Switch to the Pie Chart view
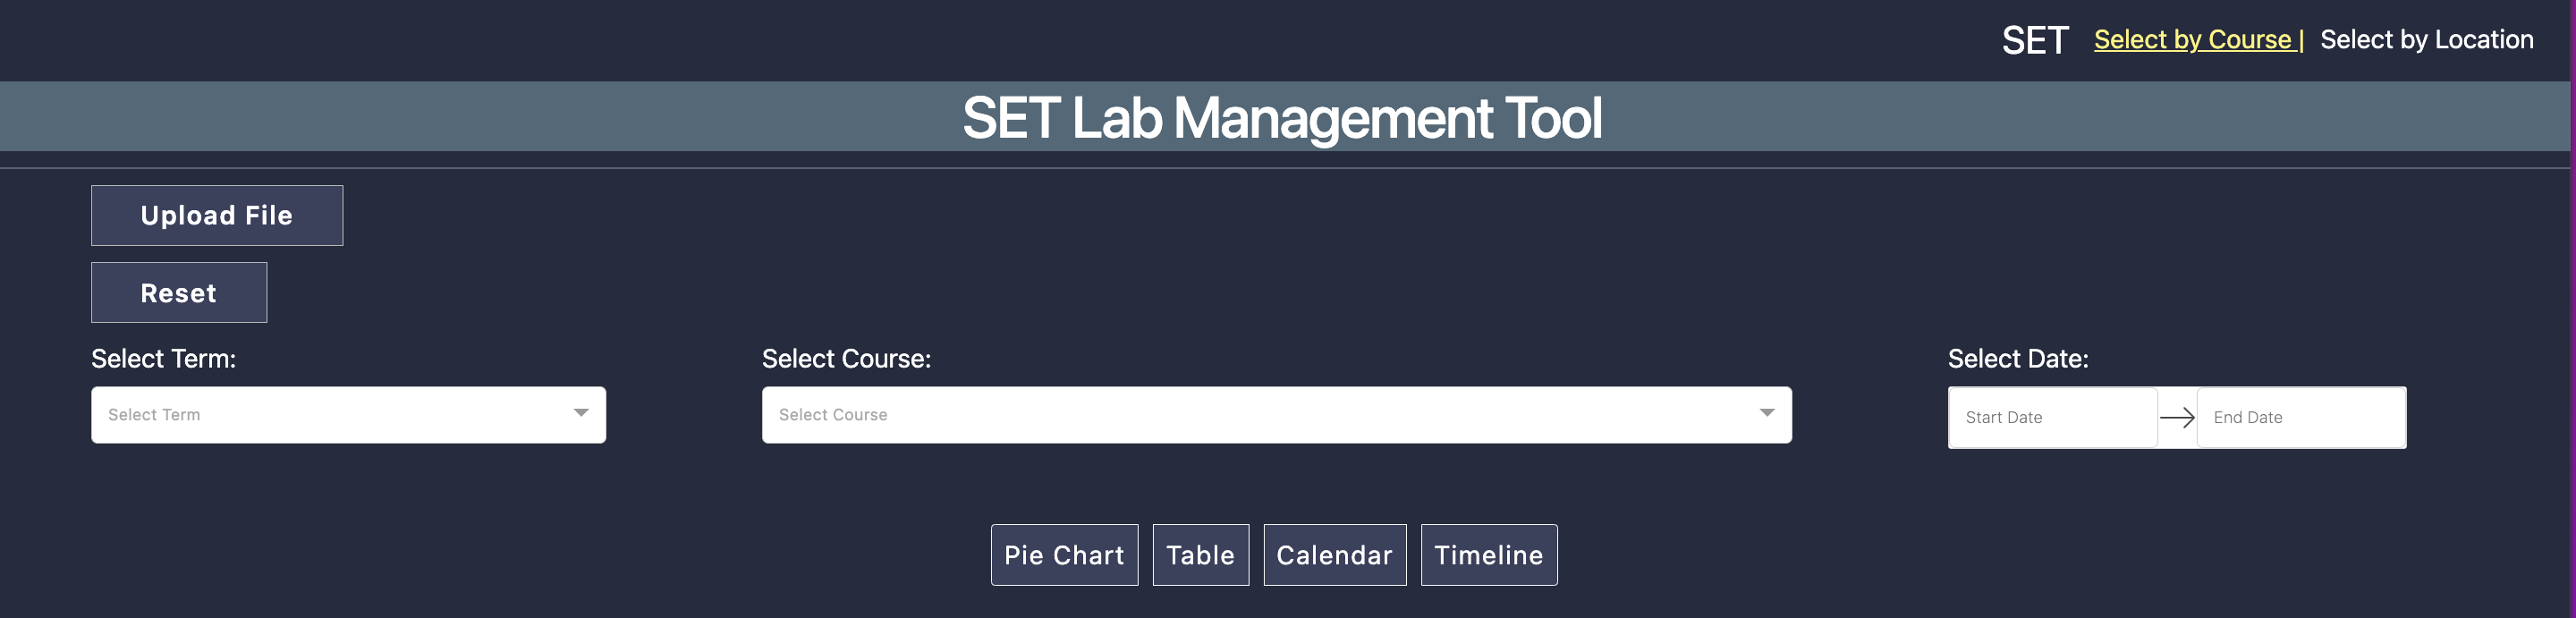The height and width of the screenshot is (618, 2576). [1064, 555]
